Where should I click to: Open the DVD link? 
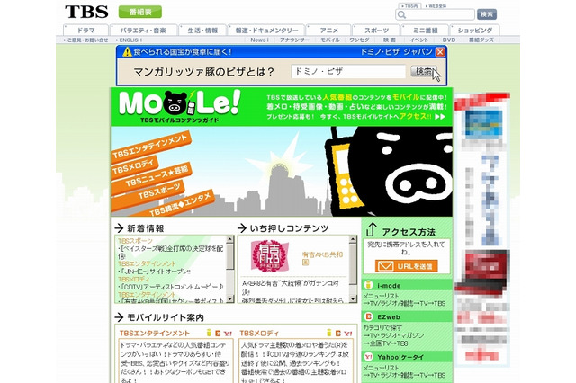[x=449, y=40]
